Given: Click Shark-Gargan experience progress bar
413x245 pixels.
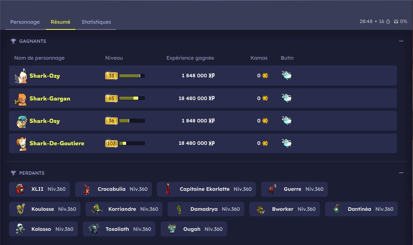Looking at the screenshot, I should pos(132,98).
